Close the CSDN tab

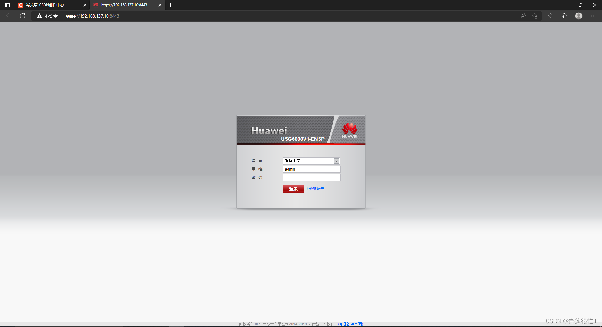click(85, 5)
